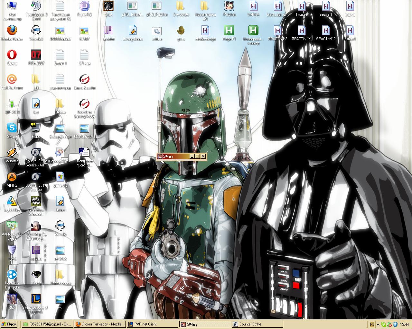Viewport: 412px width, 329px height.
Task: Select the windowbraga file icon
Action: (205, 33)
